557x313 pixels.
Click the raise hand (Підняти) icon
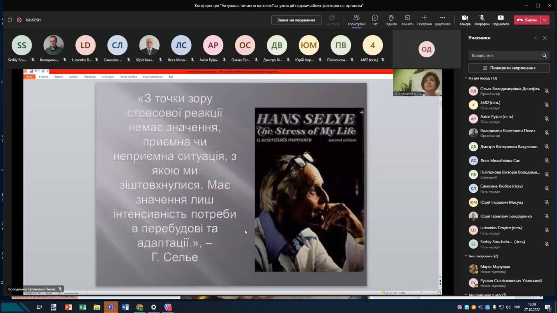point(391,18)
